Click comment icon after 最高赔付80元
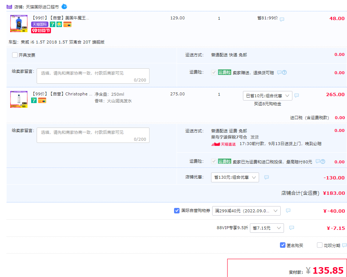This screenshot has height=277, width=347. (318, 162)
